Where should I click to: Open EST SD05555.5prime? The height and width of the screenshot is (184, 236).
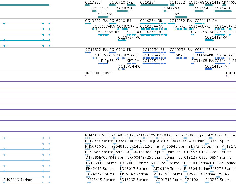click(152, 166)
